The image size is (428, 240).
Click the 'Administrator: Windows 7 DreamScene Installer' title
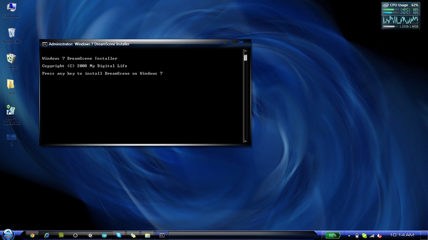click(x=89, y=44)
